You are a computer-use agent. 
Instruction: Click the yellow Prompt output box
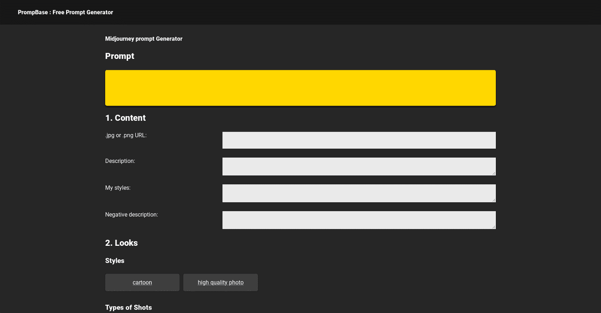(x=300, y=88)
